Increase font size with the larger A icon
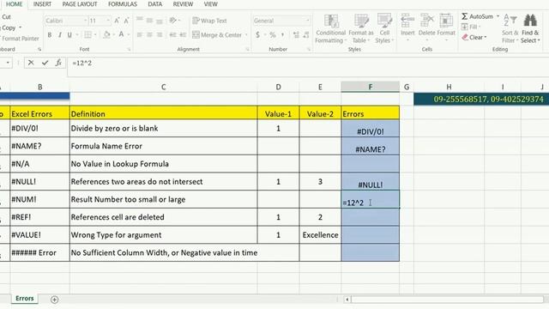This screenshot has height=309, width=549. tap(117, 21)
